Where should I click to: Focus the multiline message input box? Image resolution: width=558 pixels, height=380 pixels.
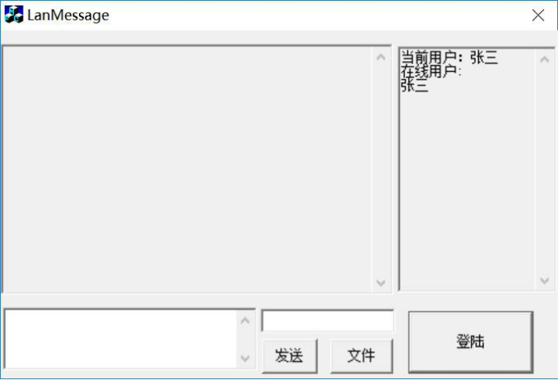pos(121,339)
